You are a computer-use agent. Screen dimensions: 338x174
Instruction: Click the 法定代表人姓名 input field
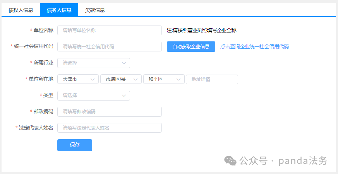(x=109, y=128)
